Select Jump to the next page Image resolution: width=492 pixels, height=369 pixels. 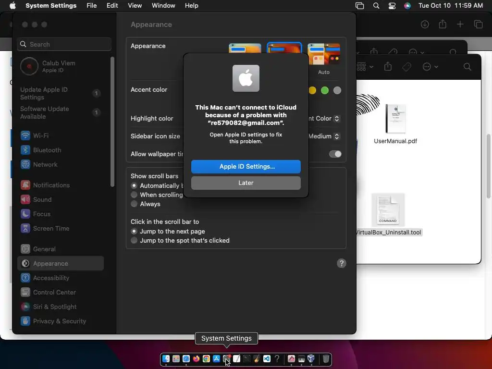pyautogui.click(x=134, y=231)
